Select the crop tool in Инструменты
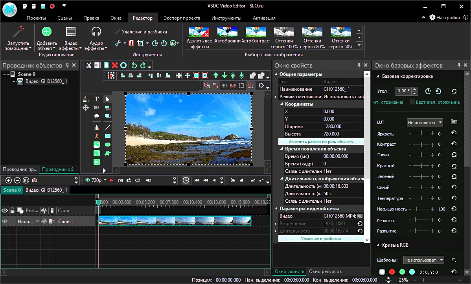This screenshot has height=284, width=471. [x=140, y=43]
